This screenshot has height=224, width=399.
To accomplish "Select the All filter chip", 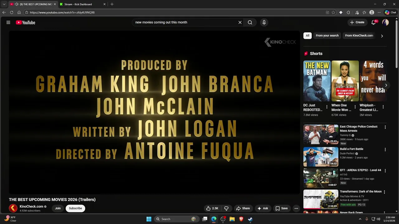I will point(307,35).
